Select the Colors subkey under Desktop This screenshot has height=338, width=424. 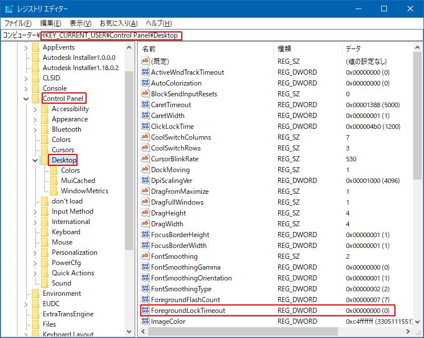pos(70,170)
